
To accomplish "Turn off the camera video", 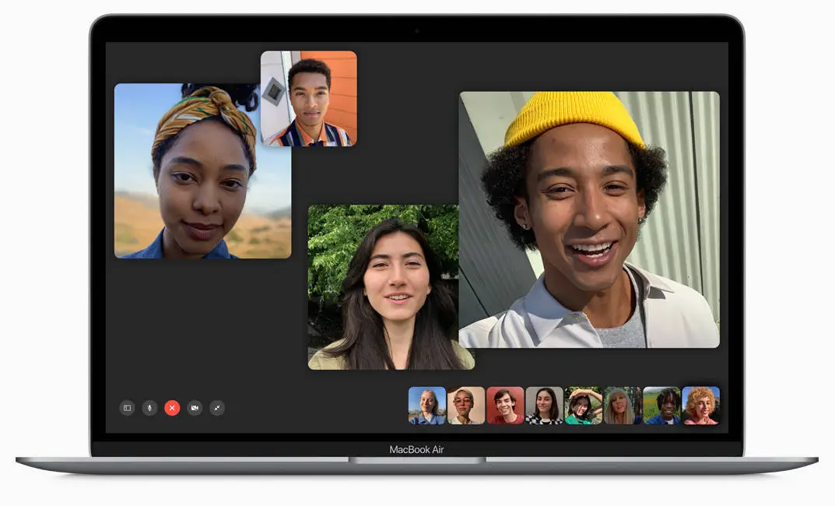I will (195, 408).
